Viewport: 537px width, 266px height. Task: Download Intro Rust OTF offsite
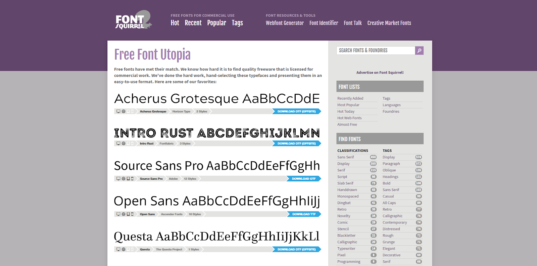pos(296,144)
